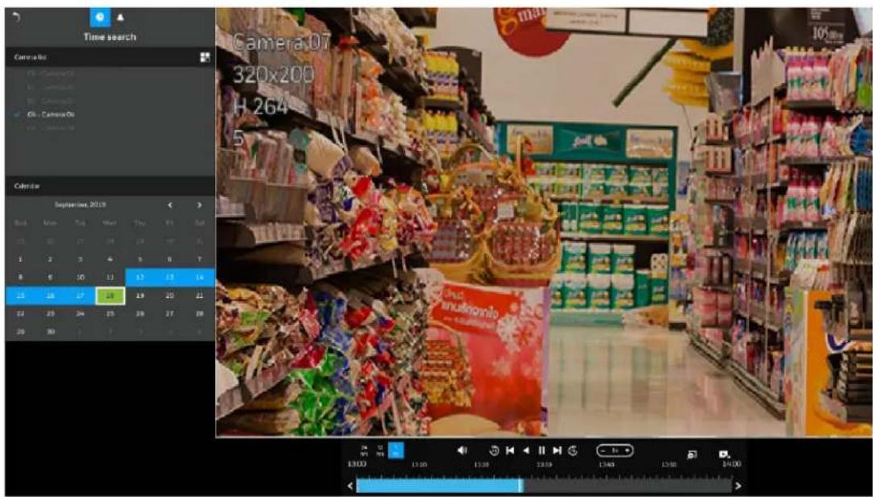Select September 29 in the calendar
The width and height of the screenshot is (873, 497).
coord(21,332)
